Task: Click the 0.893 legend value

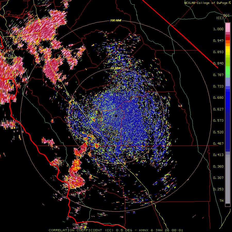Action: (218, 52)
